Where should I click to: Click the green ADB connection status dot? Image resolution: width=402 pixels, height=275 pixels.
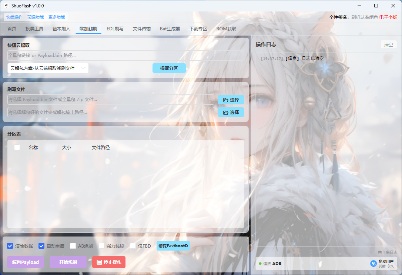260,264
